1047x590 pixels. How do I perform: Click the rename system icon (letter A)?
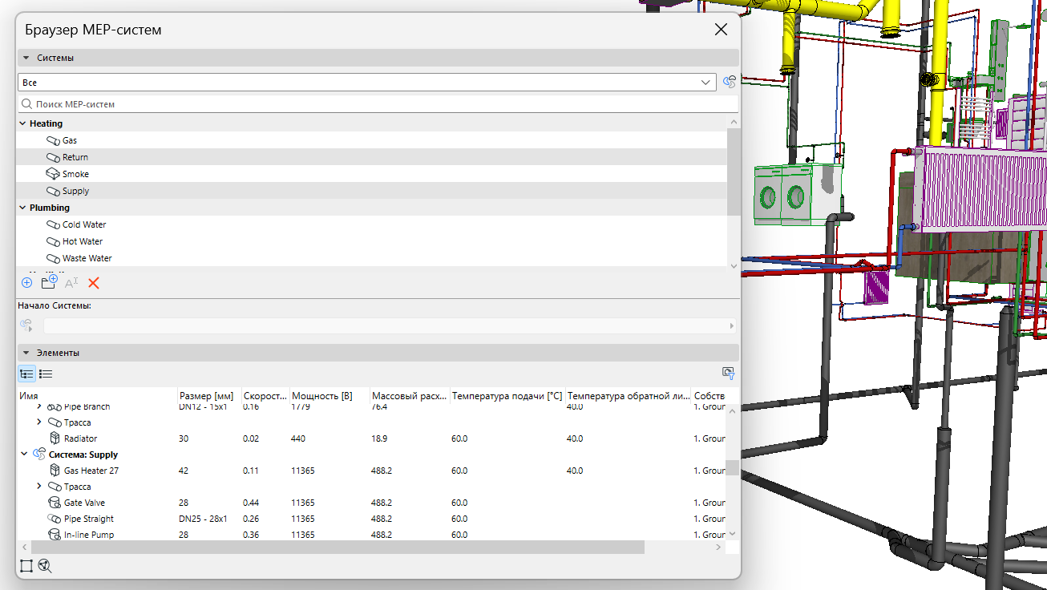point(71,283)
